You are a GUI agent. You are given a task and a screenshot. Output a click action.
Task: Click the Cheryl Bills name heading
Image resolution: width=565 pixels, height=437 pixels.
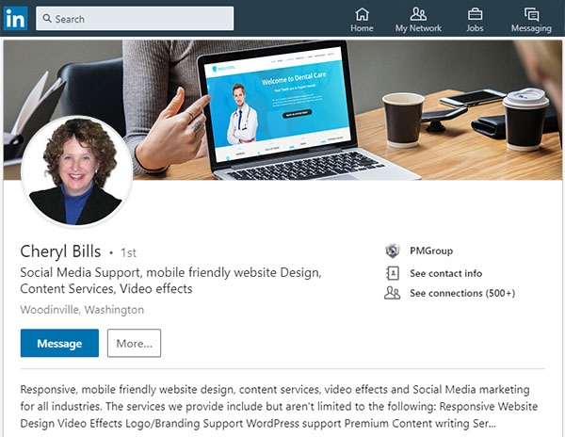point(60,251)
